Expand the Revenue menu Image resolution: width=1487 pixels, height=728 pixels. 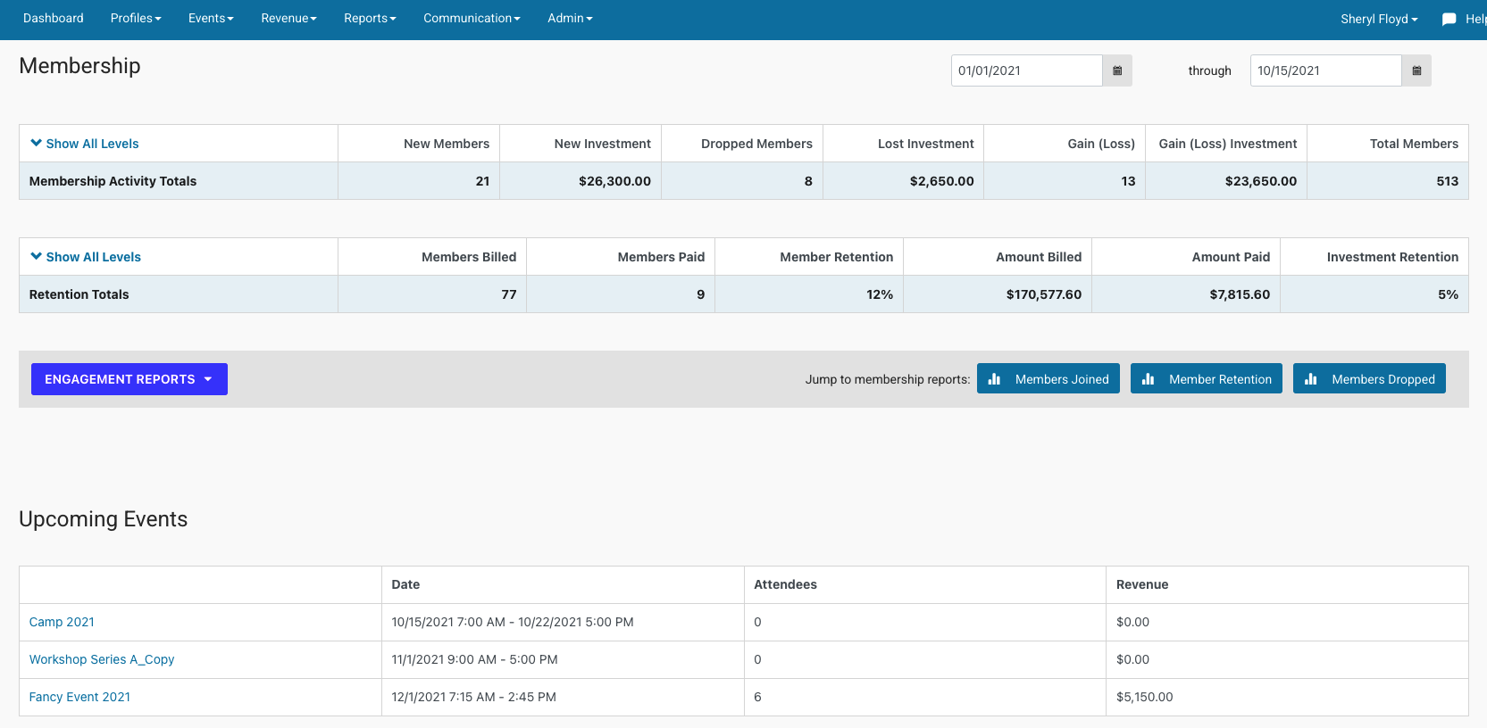288,18
